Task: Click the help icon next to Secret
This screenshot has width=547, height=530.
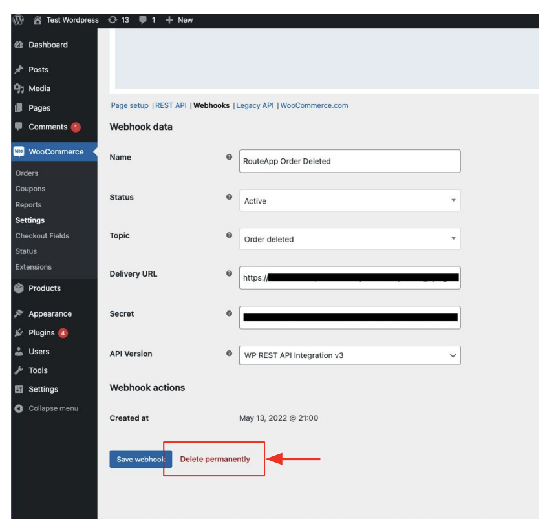Action: pyautogui.click(x=229, y=313)
